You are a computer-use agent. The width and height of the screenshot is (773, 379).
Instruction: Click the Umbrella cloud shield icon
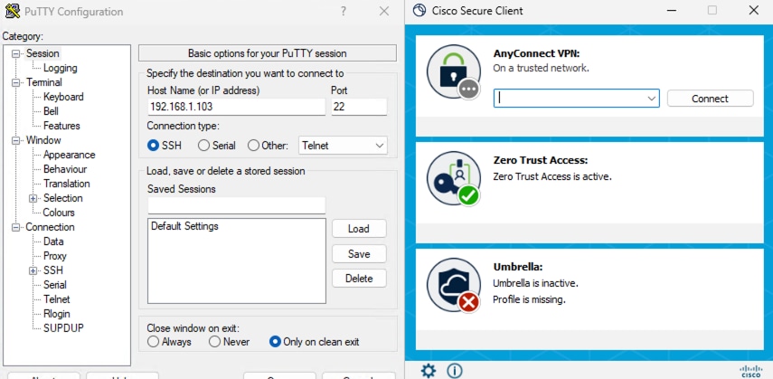[x=454, y=285]
